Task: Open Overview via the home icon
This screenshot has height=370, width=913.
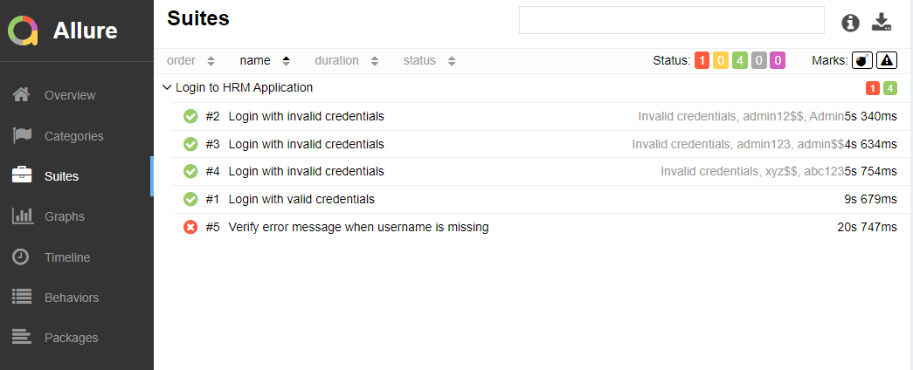Action: click(22, 94)
